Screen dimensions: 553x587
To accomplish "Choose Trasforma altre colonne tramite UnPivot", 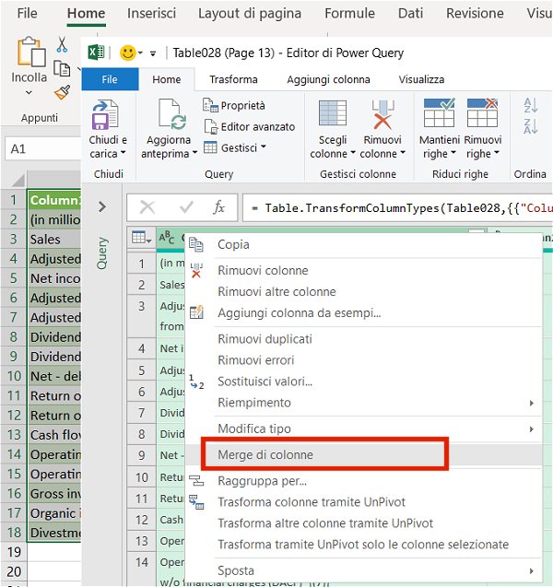I will click(364, 523).
